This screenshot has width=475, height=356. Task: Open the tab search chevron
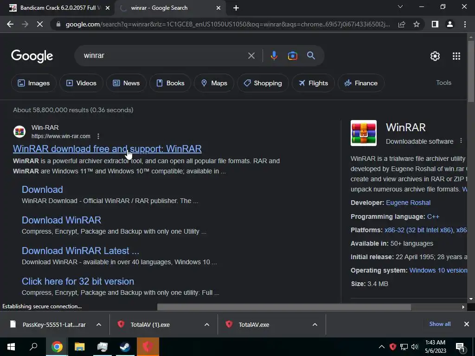click(400, 6)
